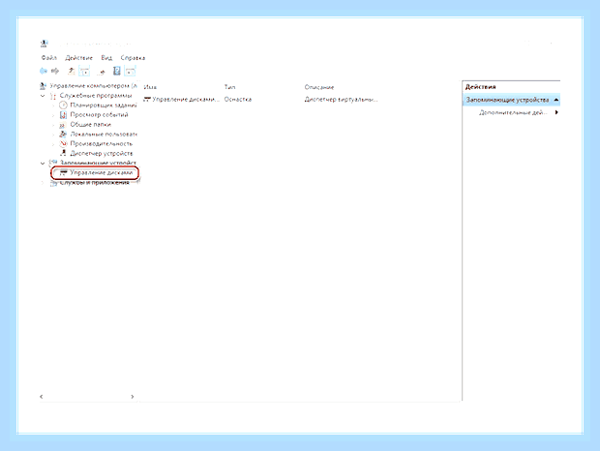Expand the Службы и приложения node
Viewport: 600px width, 451px height.
click(x=43, y=183)
